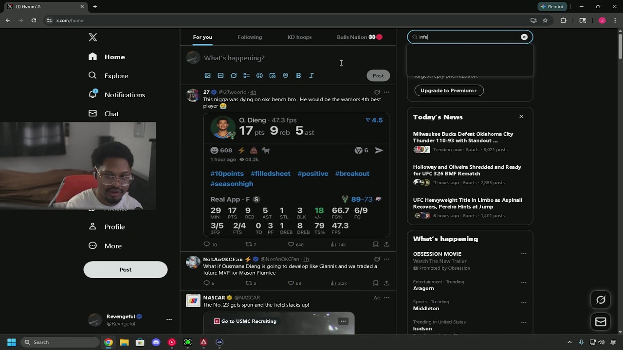Switch to the Bulls Nation tab
The height and width of the screenshot is (350, 623).
pyautogui.click(x=360, y=37)
